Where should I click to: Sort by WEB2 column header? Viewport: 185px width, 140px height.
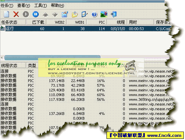[x=56, y=22]
